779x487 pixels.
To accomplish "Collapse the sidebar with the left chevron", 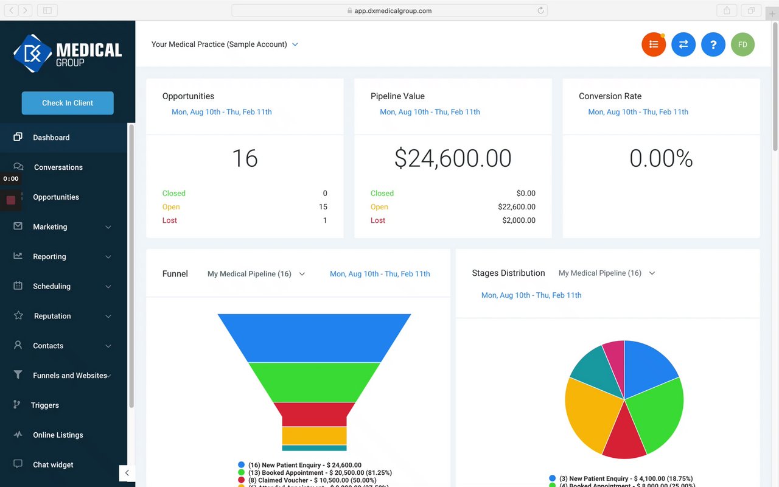I will point(127,473).
